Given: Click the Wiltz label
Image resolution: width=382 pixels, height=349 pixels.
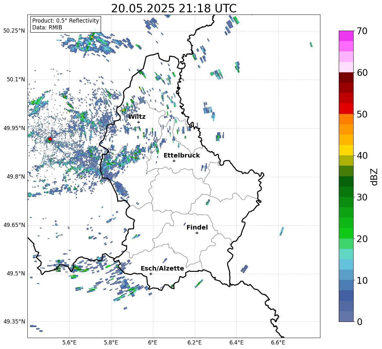Looking at the screenshot, I should click(x=137, y=117).
